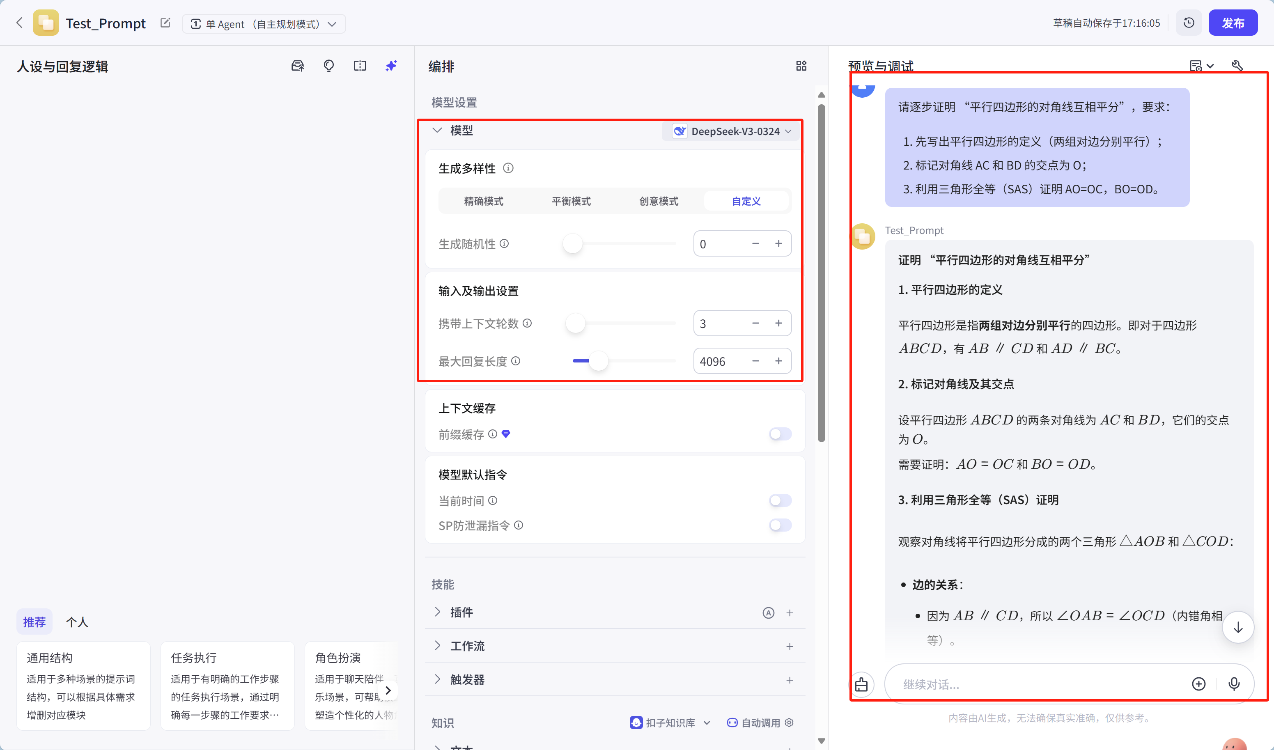Click the lightbulb suggestion icon

click(328, 66)
